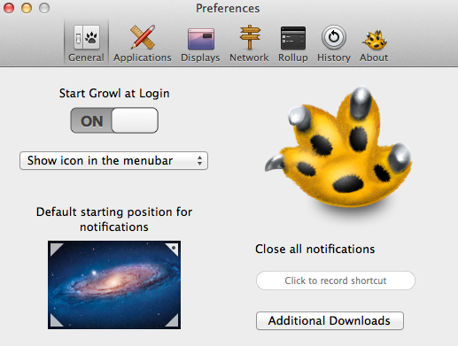Screen dimensions: 458x346
Task: Select top-right corner for notifications position
Action: [x=172, y=249]
